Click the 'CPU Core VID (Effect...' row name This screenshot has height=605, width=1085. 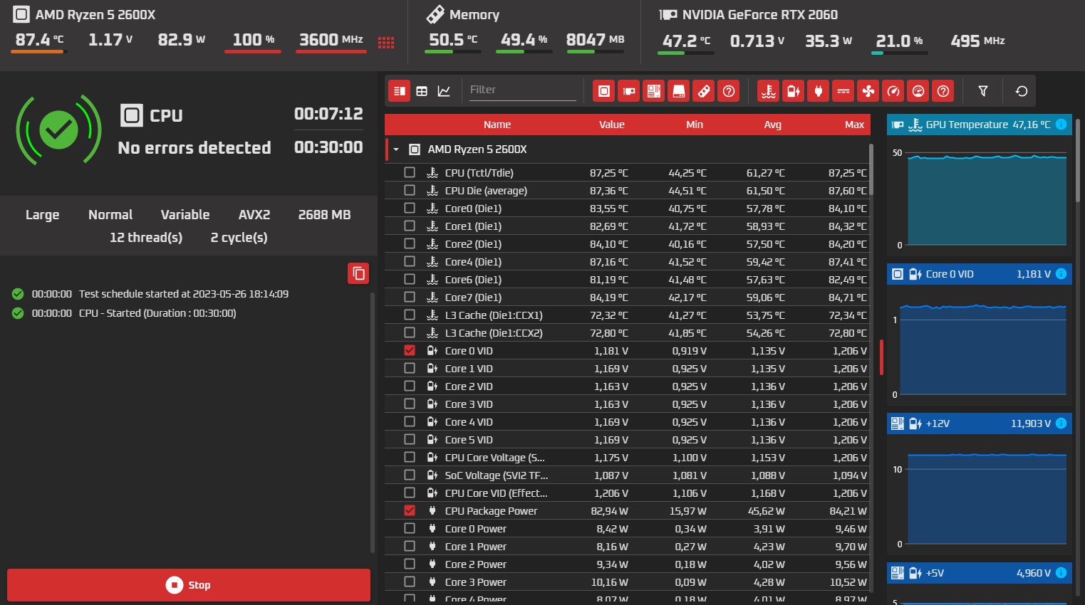click(497, 493)
